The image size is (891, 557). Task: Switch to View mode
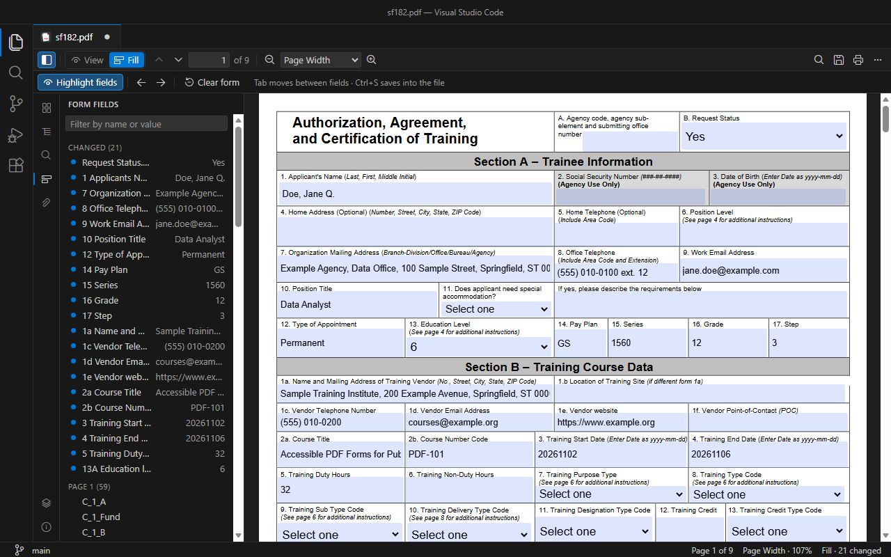click(x=87, y=60)
